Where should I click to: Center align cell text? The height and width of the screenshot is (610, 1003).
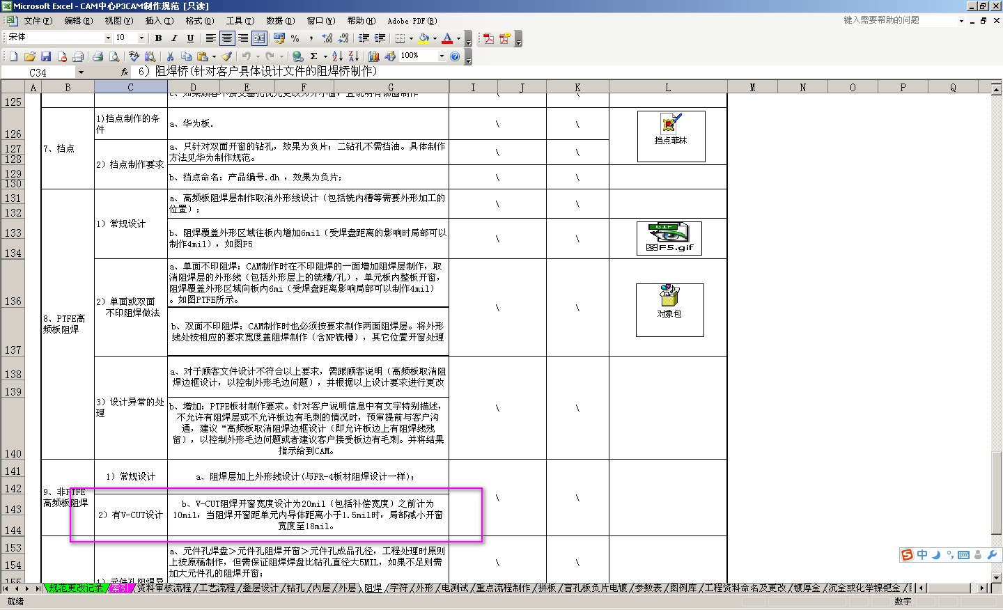[227, 38]
